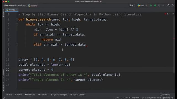Open the Project tool window
Image resolution: width=177 pixels, height=99 pixels.
(x=4, y=13)
